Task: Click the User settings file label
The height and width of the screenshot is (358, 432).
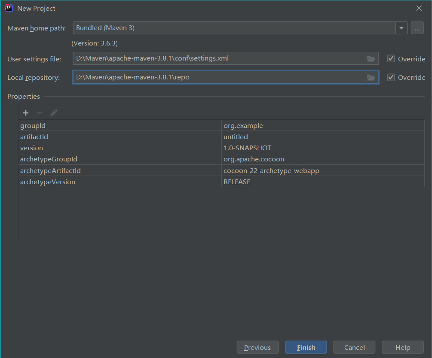Action: pyautogui.click(x=34, y=59)
